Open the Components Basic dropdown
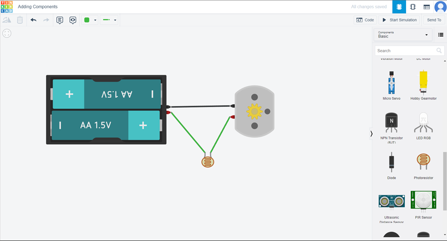 403,35
